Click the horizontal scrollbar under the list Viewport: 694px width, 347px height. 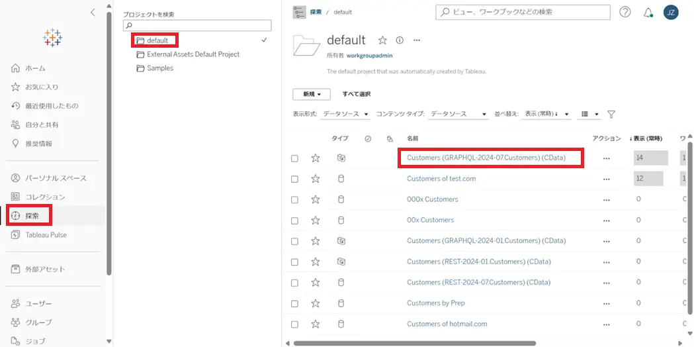click(x=415, y=343)
